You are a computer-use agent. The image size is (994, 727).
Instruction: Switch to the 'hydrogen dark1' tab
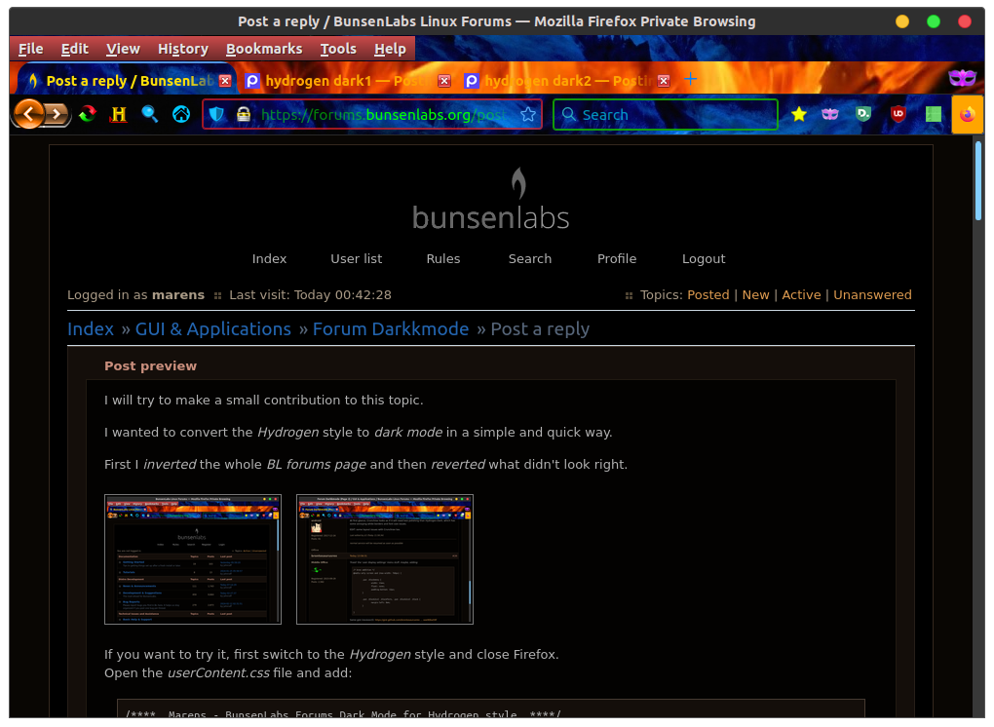(x=348, y=81)
